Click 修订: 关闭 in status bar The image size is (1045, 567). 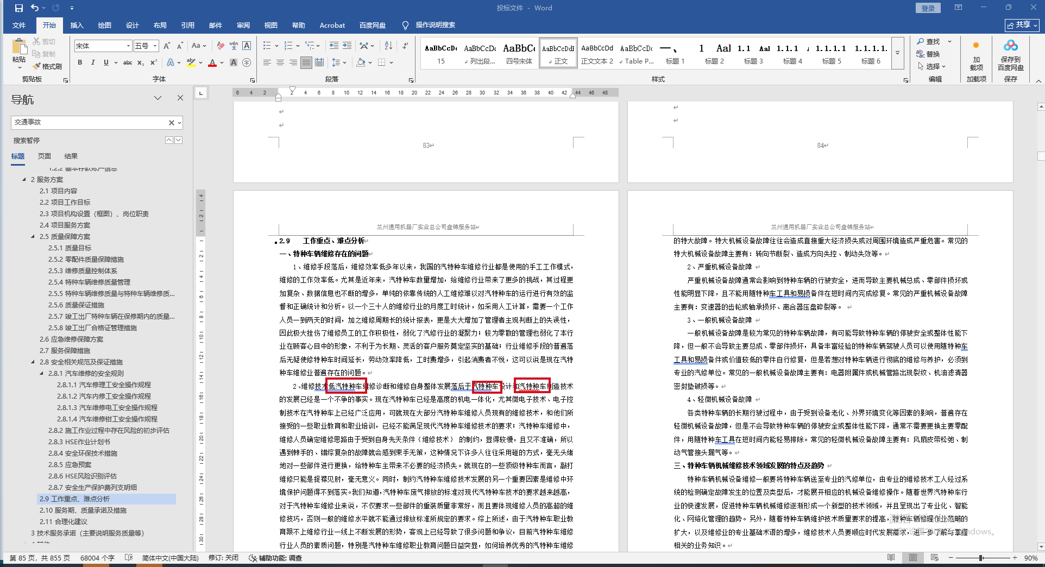click(x=223, y=558)
